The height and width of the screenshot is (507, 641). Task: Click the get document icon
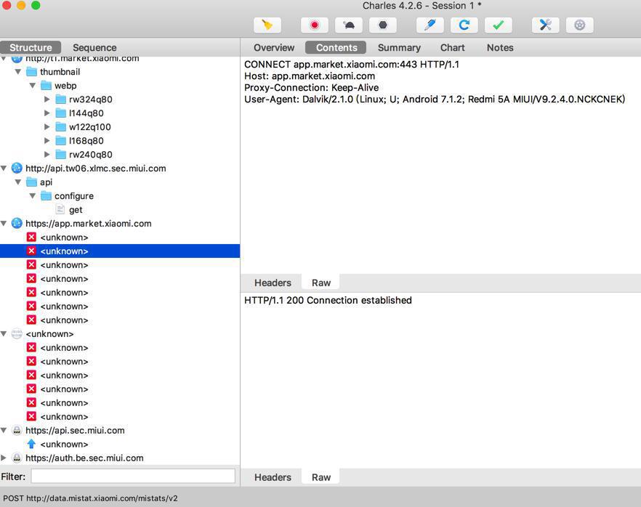[60, 210]
